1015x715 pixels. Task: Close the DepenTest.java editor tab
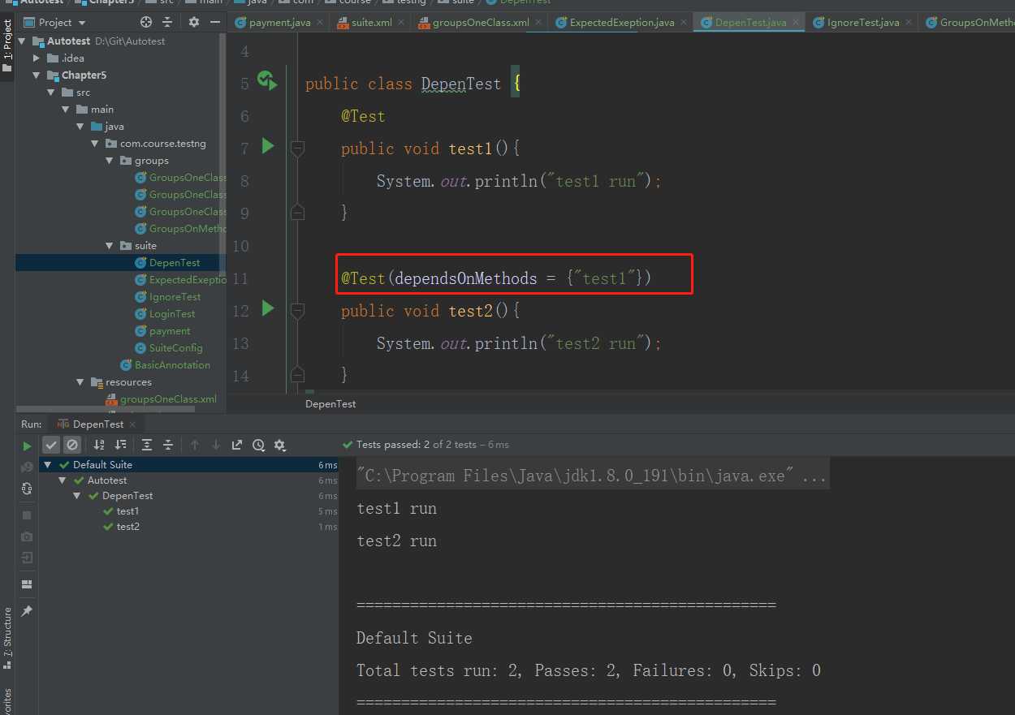[x=796, y=23]
